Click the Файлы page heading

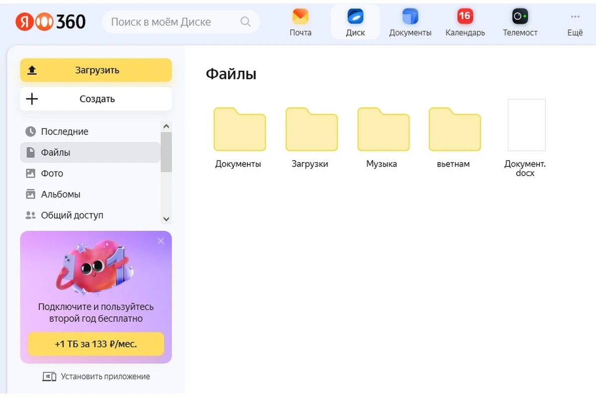(x=231, y=74)
